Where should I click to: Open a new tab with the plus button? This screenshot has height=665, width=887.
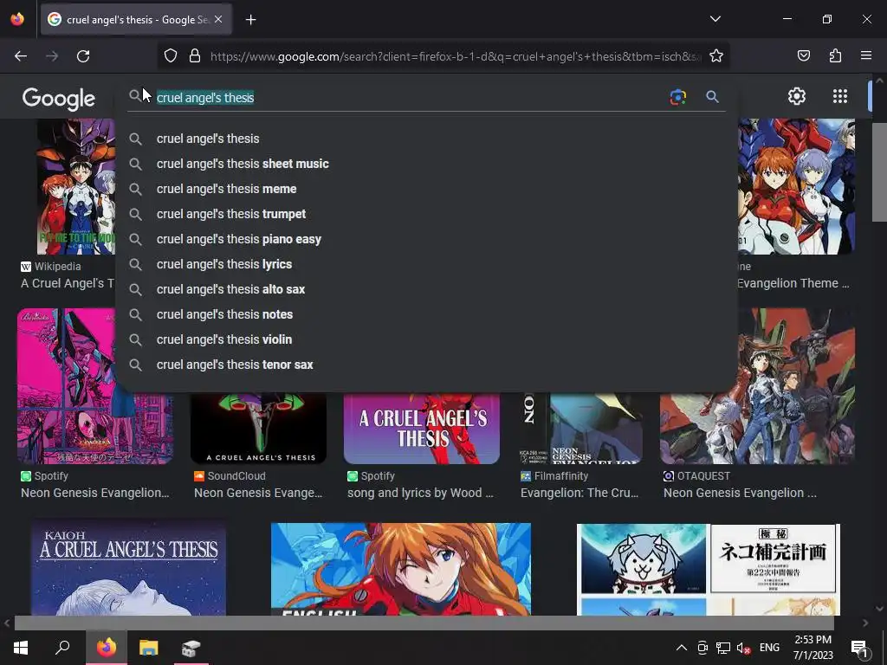click(x=251, y=20)
